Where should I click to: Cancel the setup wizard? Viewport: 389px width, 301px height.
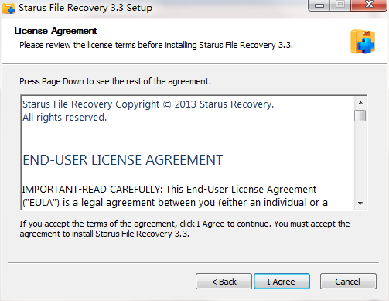tap(348, 282)
